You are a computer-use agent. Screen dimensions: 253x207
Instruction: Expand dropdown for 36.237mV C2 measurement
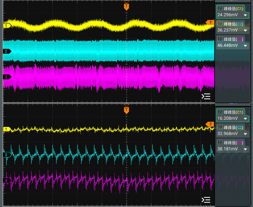245,30
